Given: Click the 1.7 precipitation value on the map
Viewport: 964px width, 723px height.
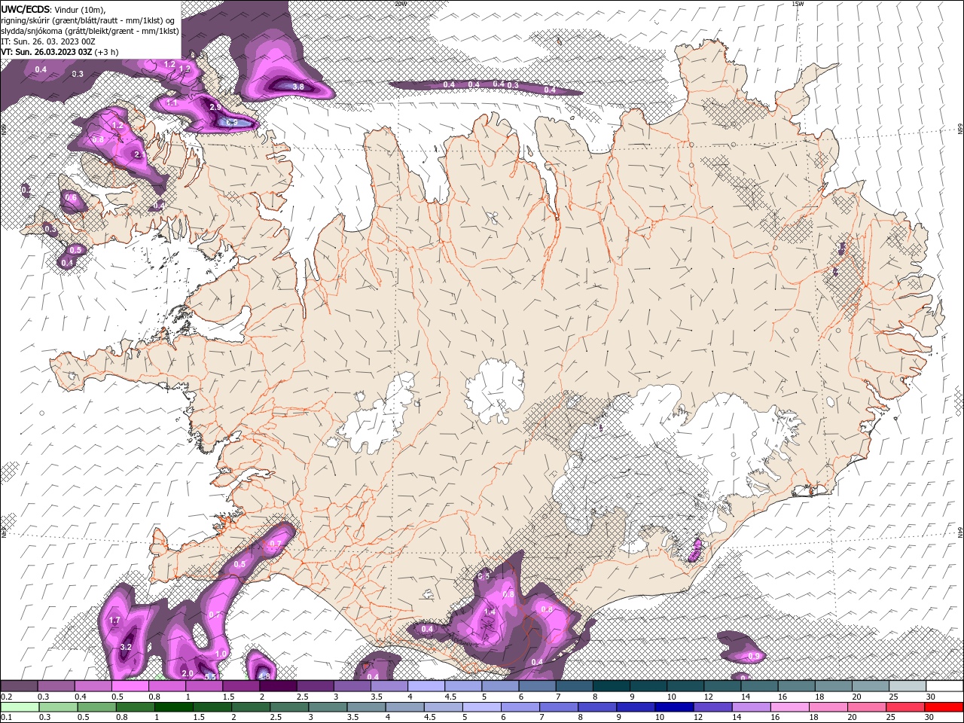Looking at the screenshot, I should (114, 621).
